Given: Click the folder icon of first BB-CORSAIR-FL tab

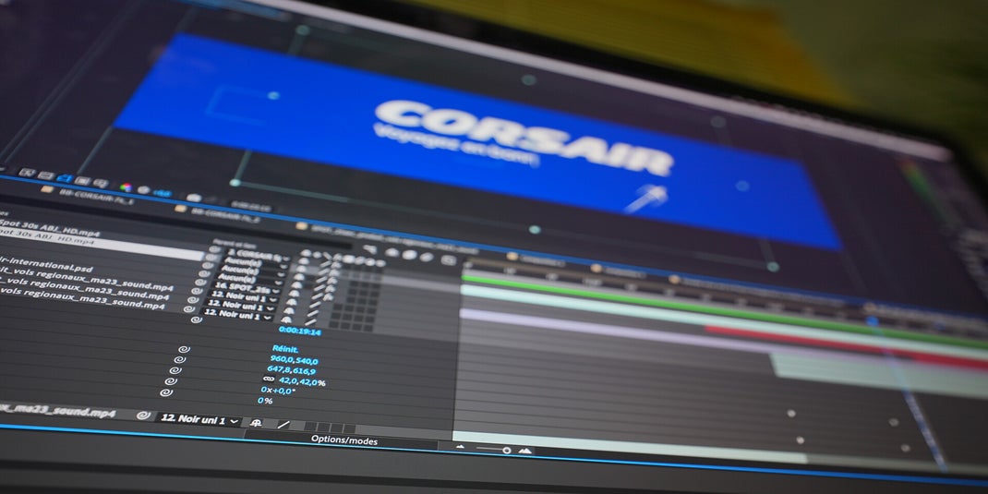Looking at the screenshot, I should [x=46, y=188].
